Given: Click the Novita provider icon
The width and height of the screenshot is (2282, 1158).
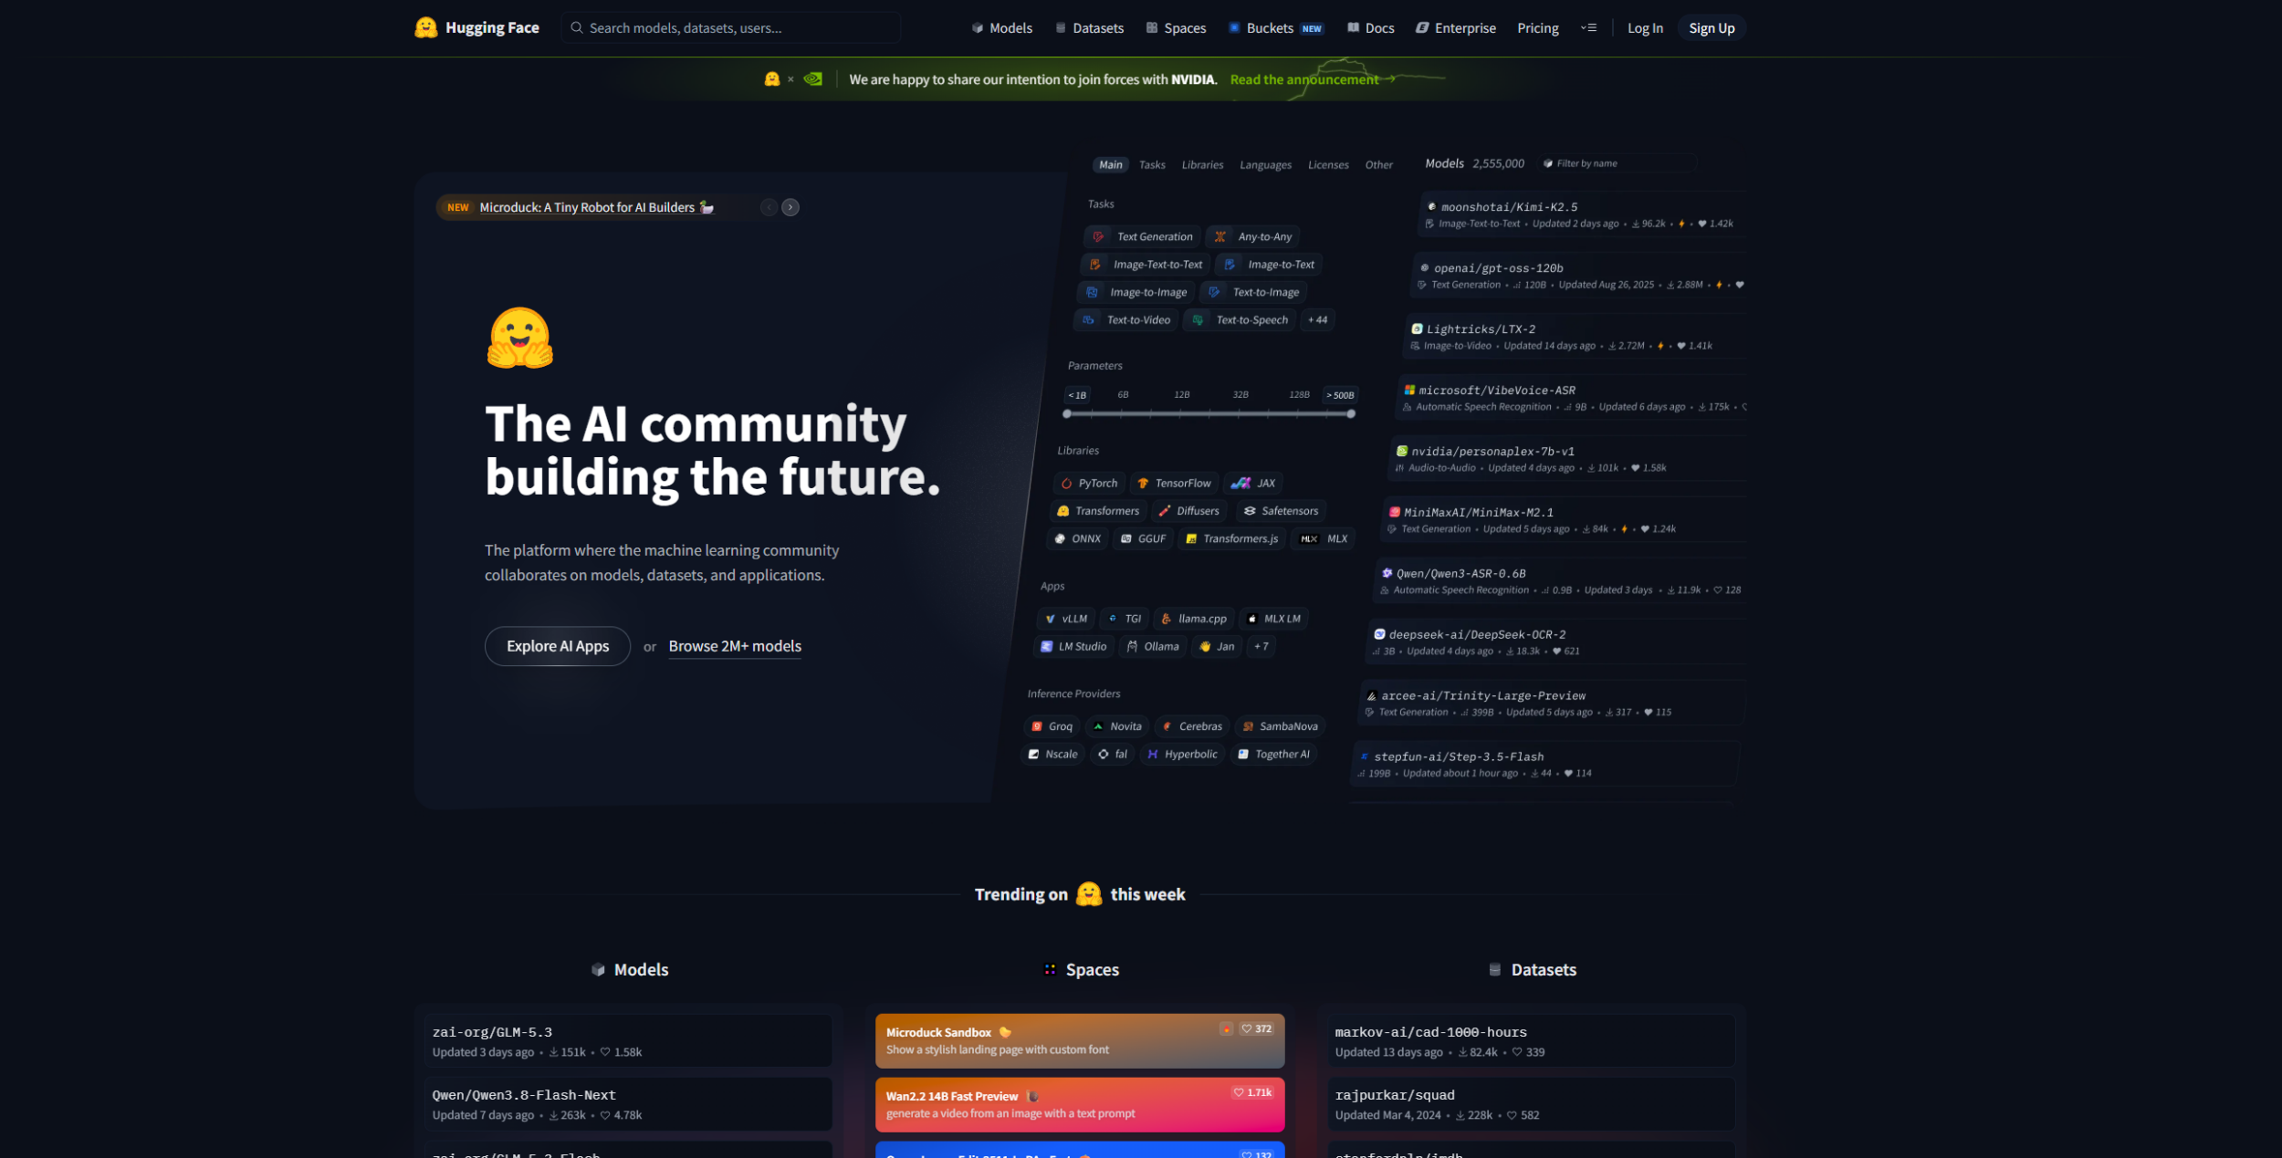Looking at the screenshot, I should 1098,727.
